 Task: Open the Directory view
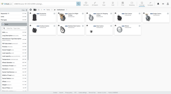[132, 4]
